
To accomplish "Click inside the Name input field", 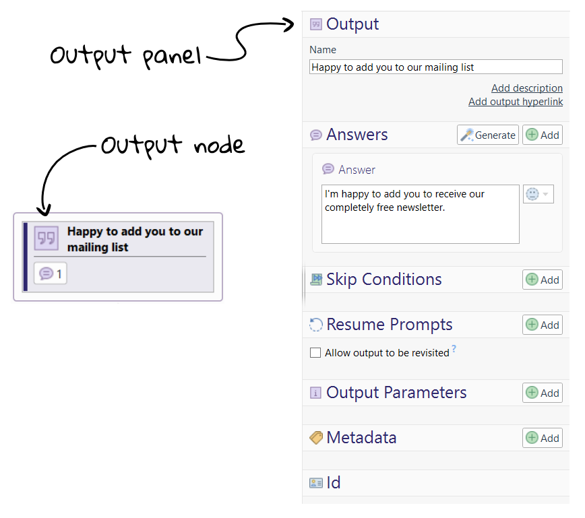I will [435, 66].
